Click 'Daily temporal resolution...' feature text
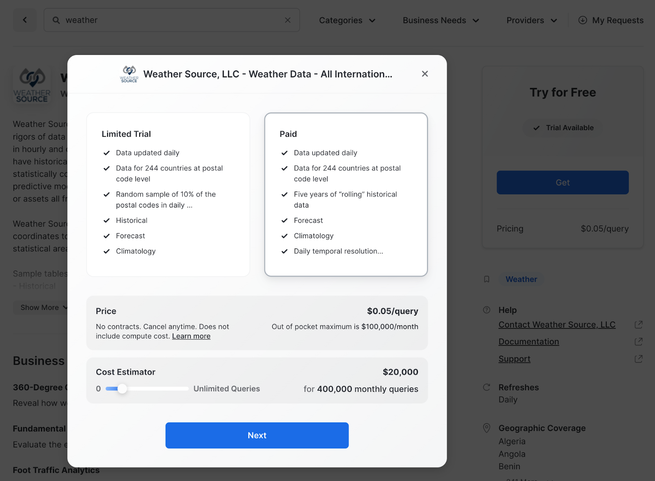655x481 pixels. (x=339, y=251)
